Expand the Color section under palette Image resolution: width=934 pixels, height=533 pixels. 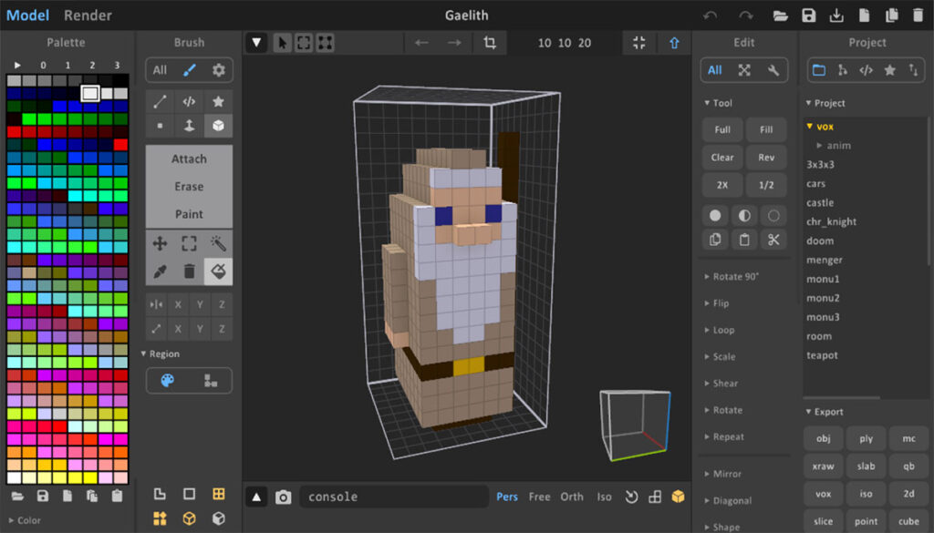point(25,520)
